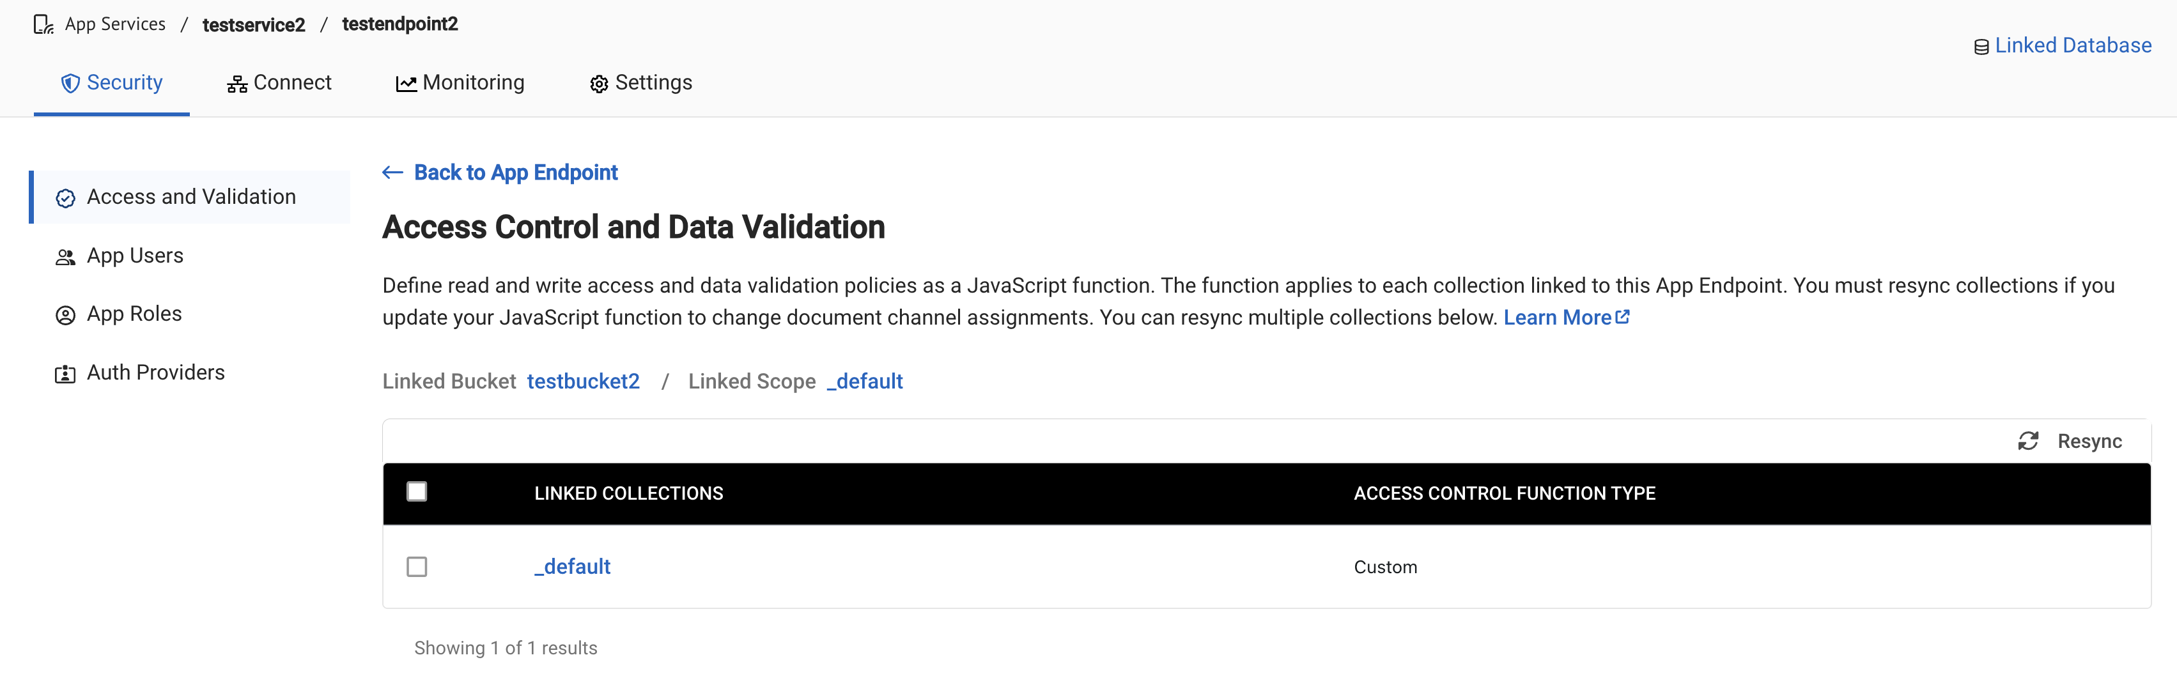The image size is (2177, 685).
Task: Click the App Services icon in breadcrumb
Action: (x=43, y=24)
